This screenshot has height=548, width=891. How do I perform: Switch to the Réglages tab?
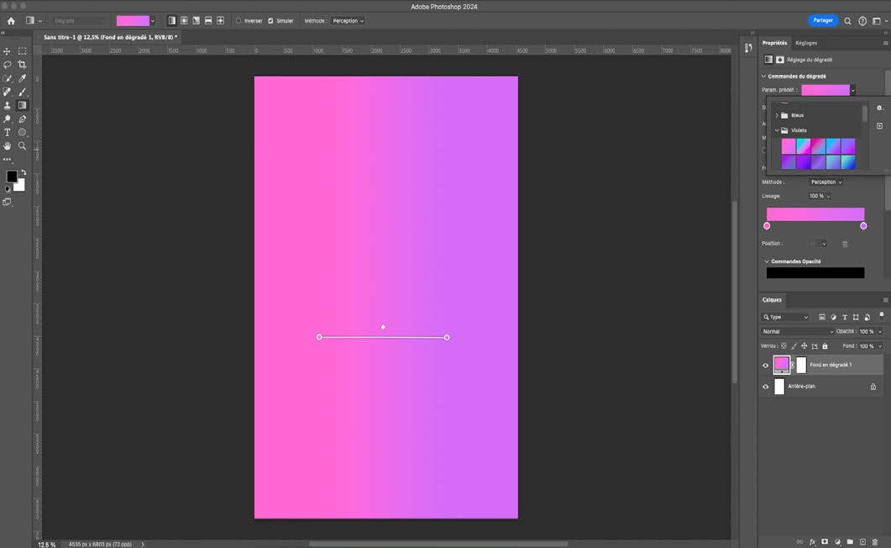coord(806,43)
